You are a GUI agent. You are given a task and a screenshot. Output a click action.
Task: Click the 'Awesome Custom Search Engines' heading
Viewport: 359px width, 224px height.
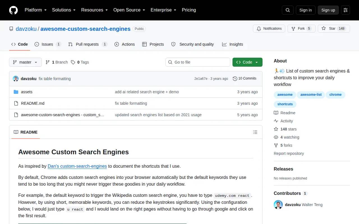click(x=73, y=152)
